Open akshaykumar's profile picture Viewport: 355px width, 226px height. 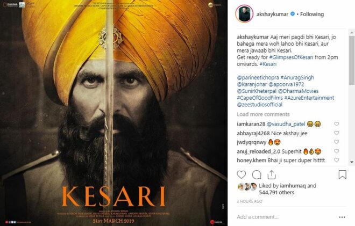[244, 14]
